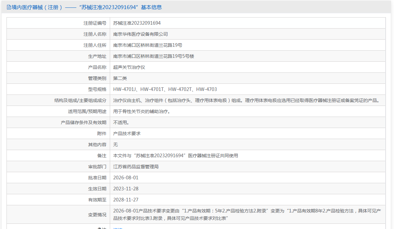Viewport: 394px width, 229px height.
Task: Select the value 不适用。
Action: (x=121, y=122)
